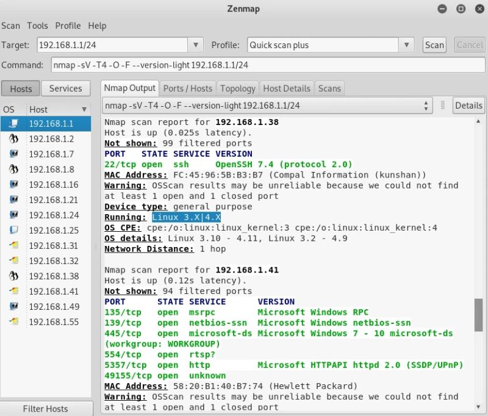
Task: Select host 192.168.1.41 in the list
Action: [x=46, y=291]
